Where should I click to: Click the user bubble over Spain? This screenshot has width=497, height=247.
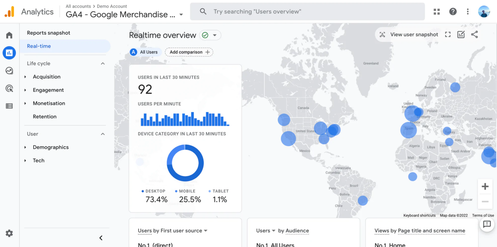[x=408, y=130]
